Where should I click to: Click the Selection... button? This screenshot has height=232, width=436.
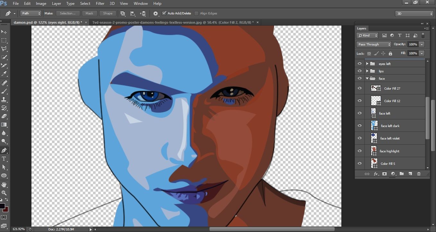click(67, 13)
